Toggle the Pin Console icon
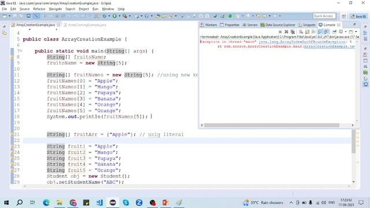Screen dimensions: 370x208 pos(334,32)
